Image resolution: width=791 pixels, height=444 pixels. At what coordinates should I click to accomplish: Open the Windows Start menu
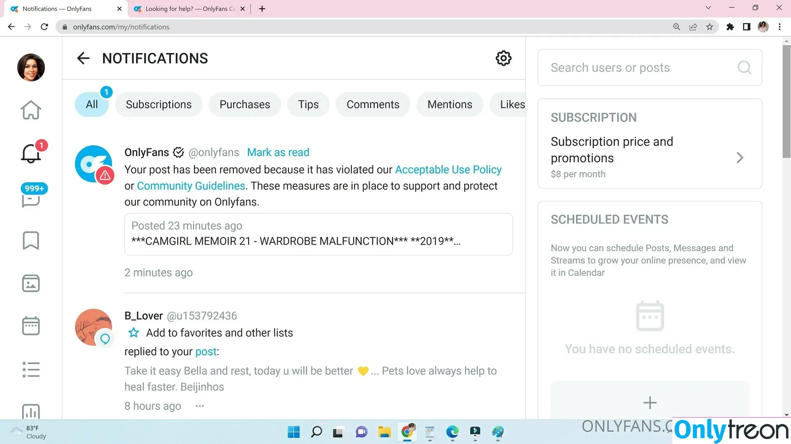click(x=294, y=432)
